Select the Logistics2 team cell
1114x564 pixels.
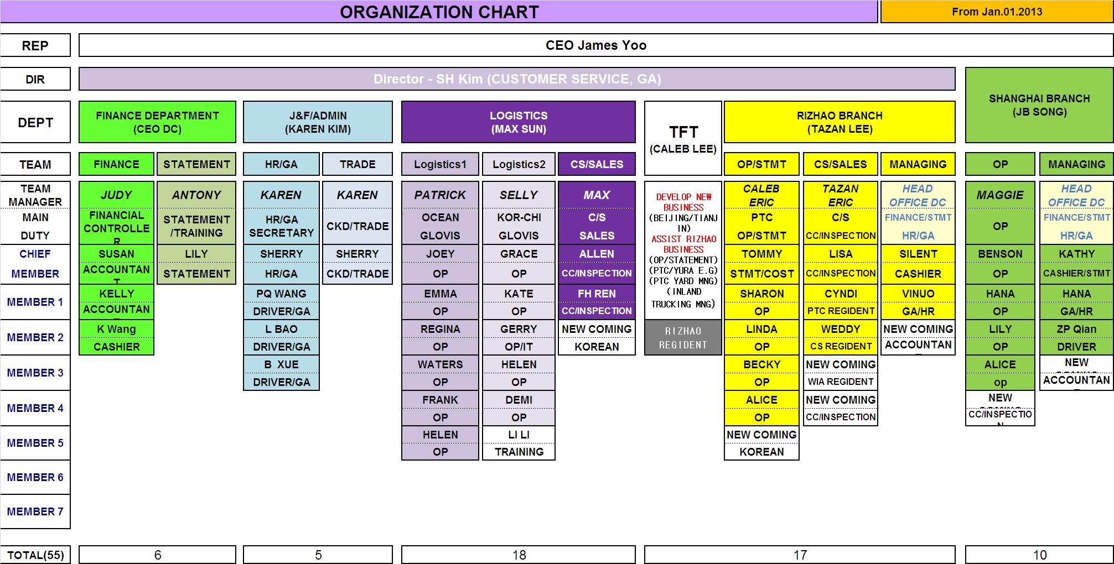(x=519, y=164)
